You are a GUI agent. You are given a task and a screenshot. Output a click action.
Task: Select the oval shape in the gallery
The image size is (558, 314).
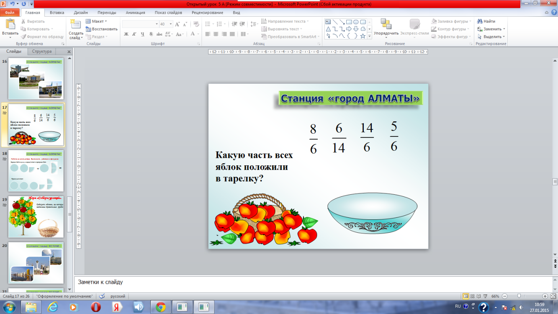(356, 22)
